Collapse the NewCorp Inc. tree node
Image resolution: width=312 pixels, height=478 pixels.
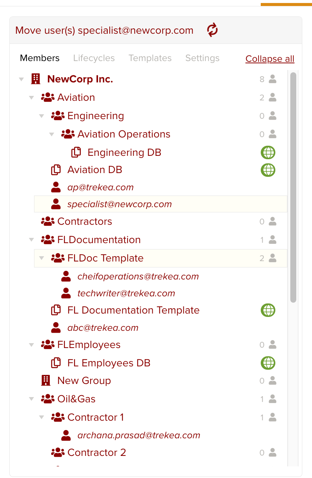point(21,79)
